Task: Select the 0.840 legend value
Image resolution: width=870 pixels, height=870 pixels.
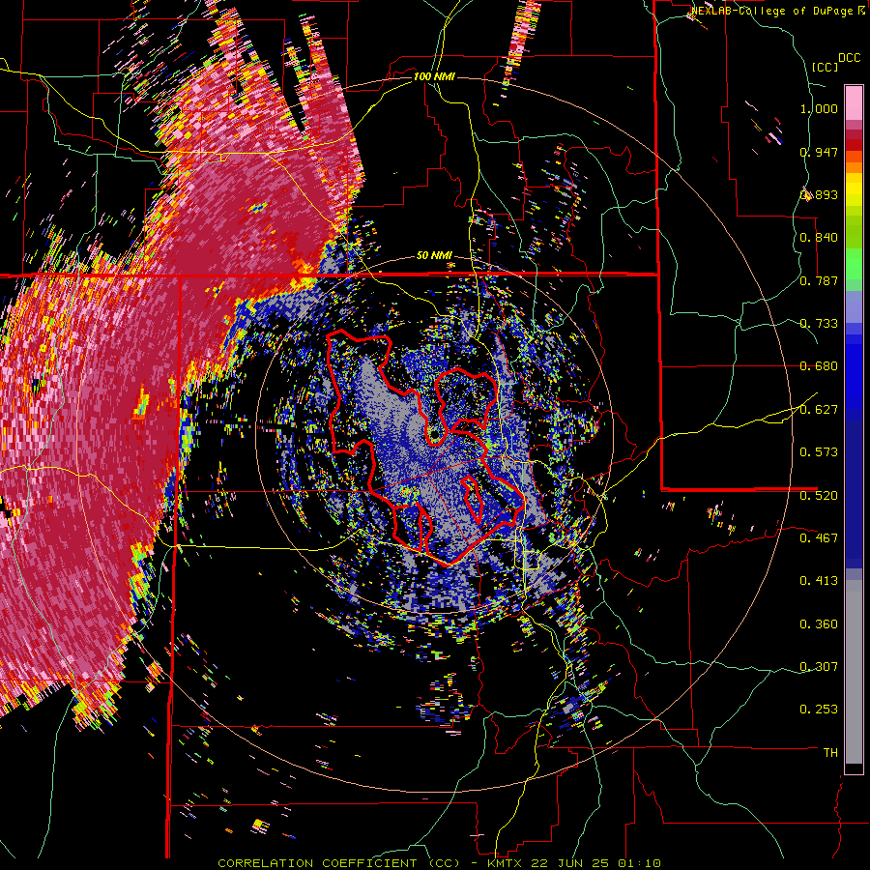Action: [x=819, y=238]
